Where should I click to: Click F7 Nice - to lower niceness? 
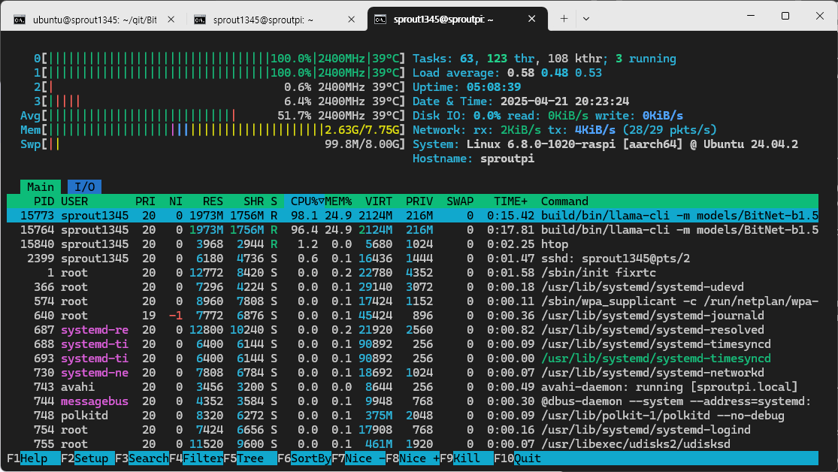(358, 458)
